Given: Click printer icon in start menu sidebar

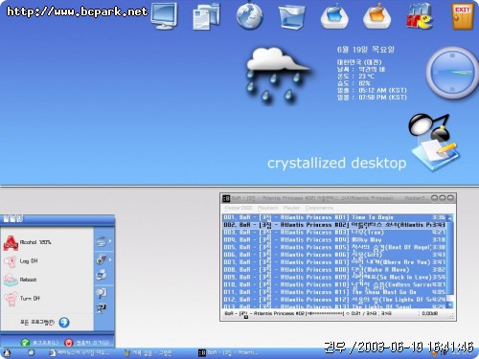Looking at the screenshot, I should point(102,275).
